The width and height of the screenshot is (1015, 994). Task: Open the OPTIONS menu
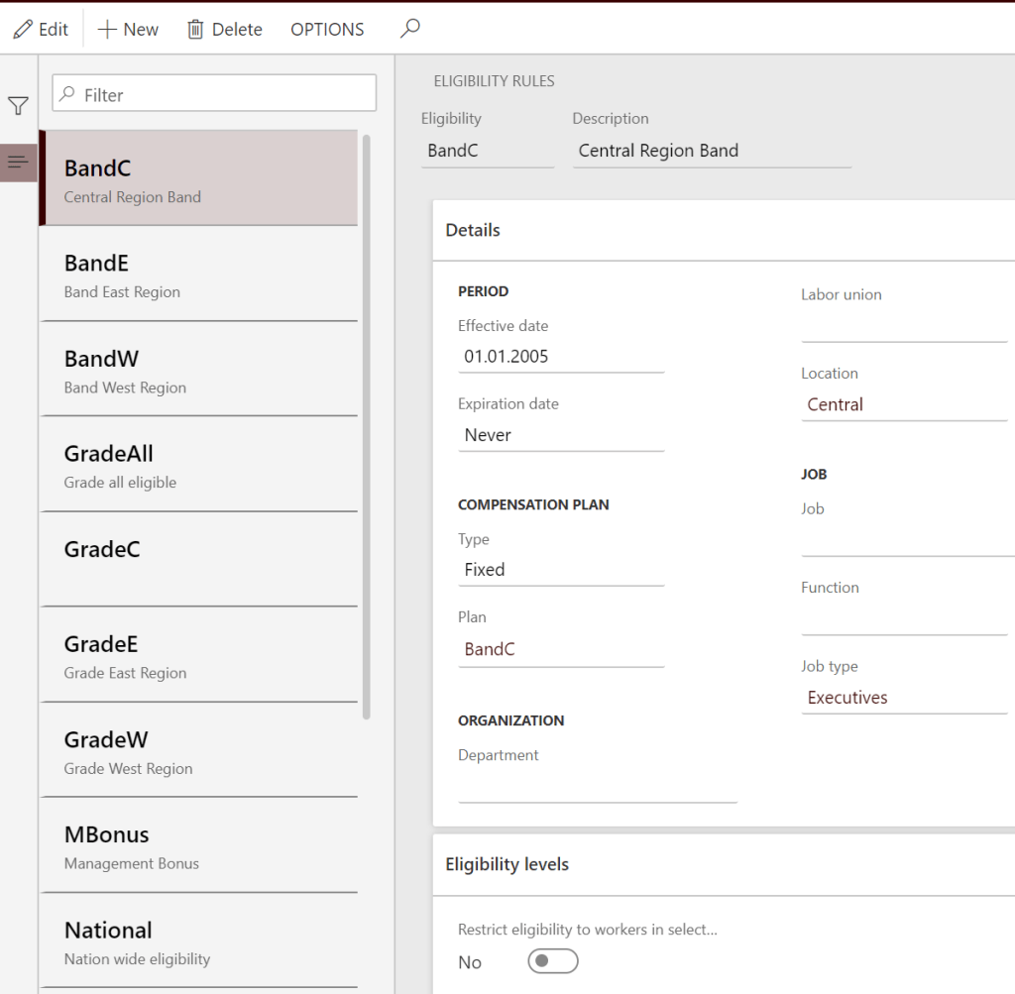coord(327,30)
